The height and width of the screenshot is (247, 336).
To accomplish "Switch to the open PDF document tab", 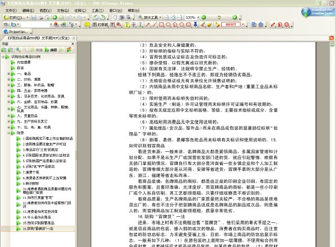I will [39, 38].
